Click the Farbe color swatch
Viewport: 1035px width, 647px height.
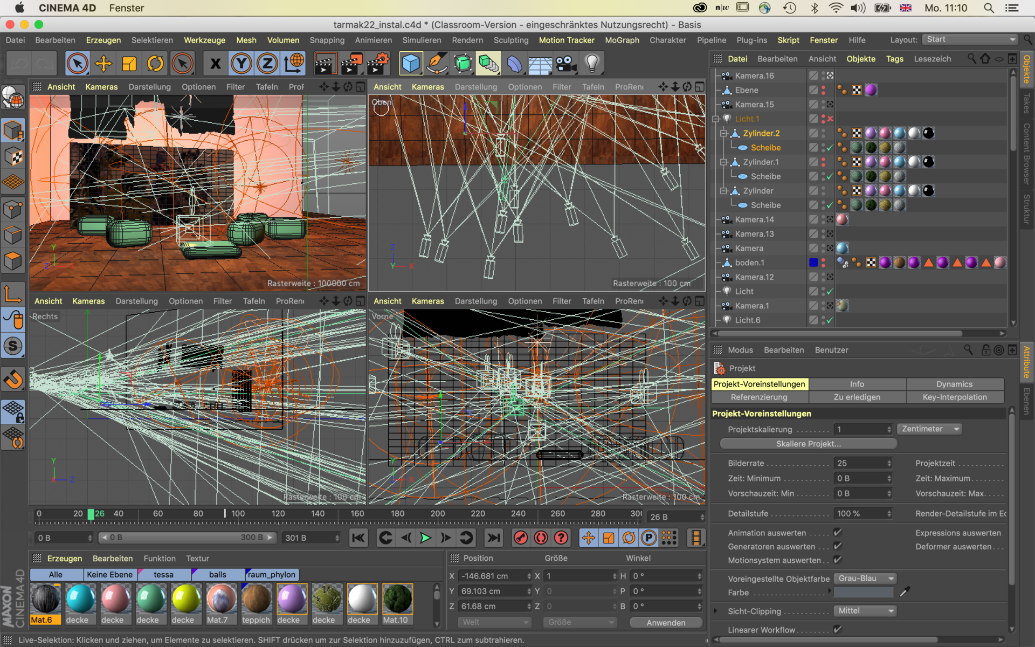(x=863, y=592)
